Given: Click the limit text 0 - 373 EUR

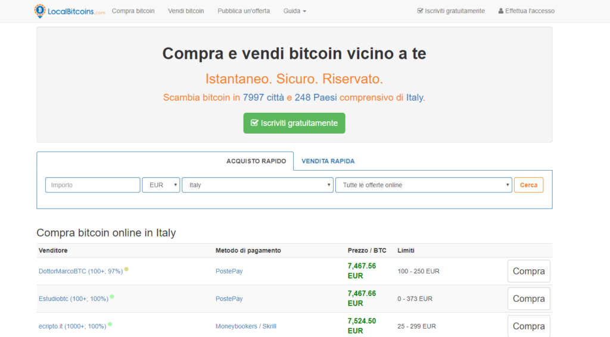Looking at the screenshot, I should [415, 298].
